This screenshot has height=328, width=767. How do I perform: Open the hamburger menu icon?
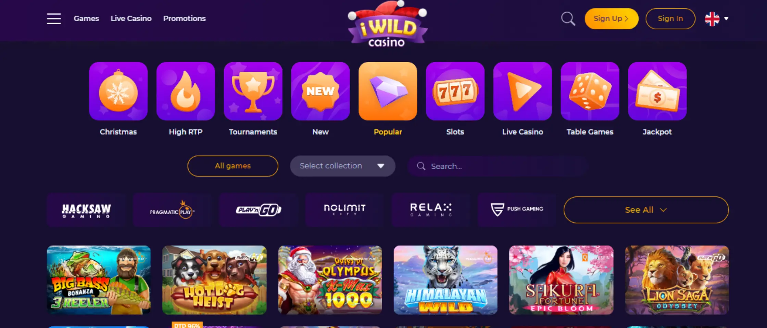tap(54, 18)
